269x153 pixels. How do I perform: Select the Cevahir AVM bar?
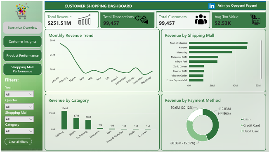[196, 71]
